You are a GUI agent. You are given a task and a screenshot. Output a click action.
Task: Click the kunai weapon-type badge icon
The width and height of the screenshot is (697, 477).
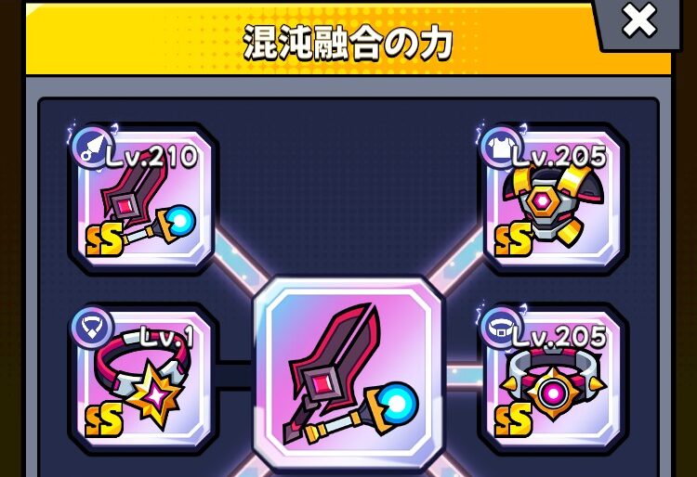pyautogui.click(x=92, y=147)
